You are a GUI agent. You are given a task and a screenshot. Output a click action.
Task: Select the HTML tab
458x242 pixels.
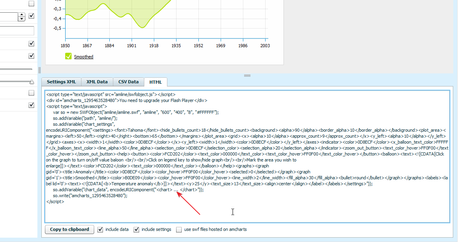pos(155,82)
